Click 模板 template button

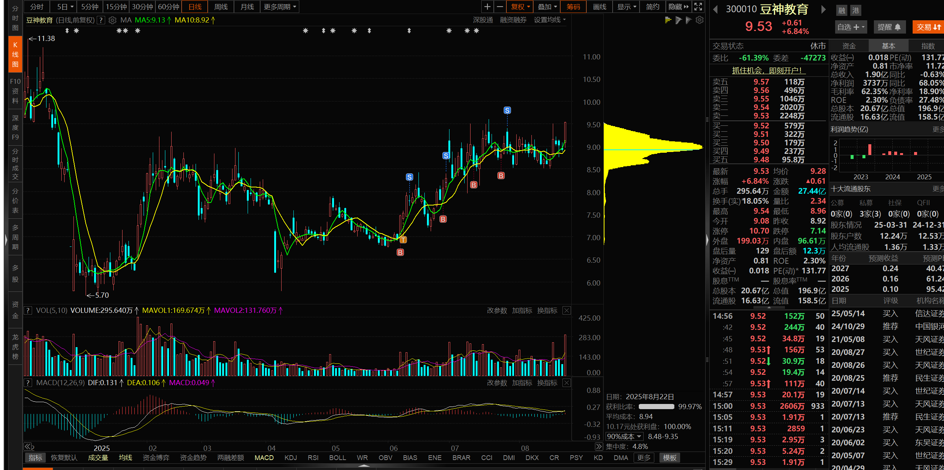coord(669,457)
